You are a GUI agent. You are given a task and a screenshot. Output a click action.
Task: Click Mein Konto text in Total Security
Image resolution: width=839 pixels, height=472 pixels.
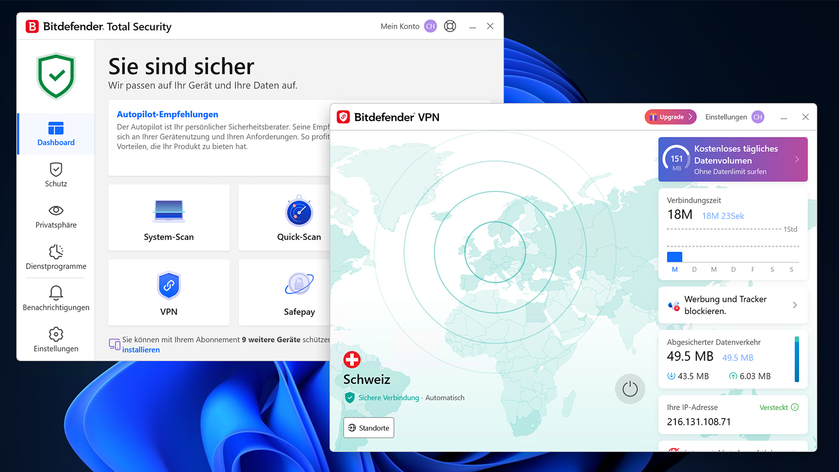[x=400, y=26]
